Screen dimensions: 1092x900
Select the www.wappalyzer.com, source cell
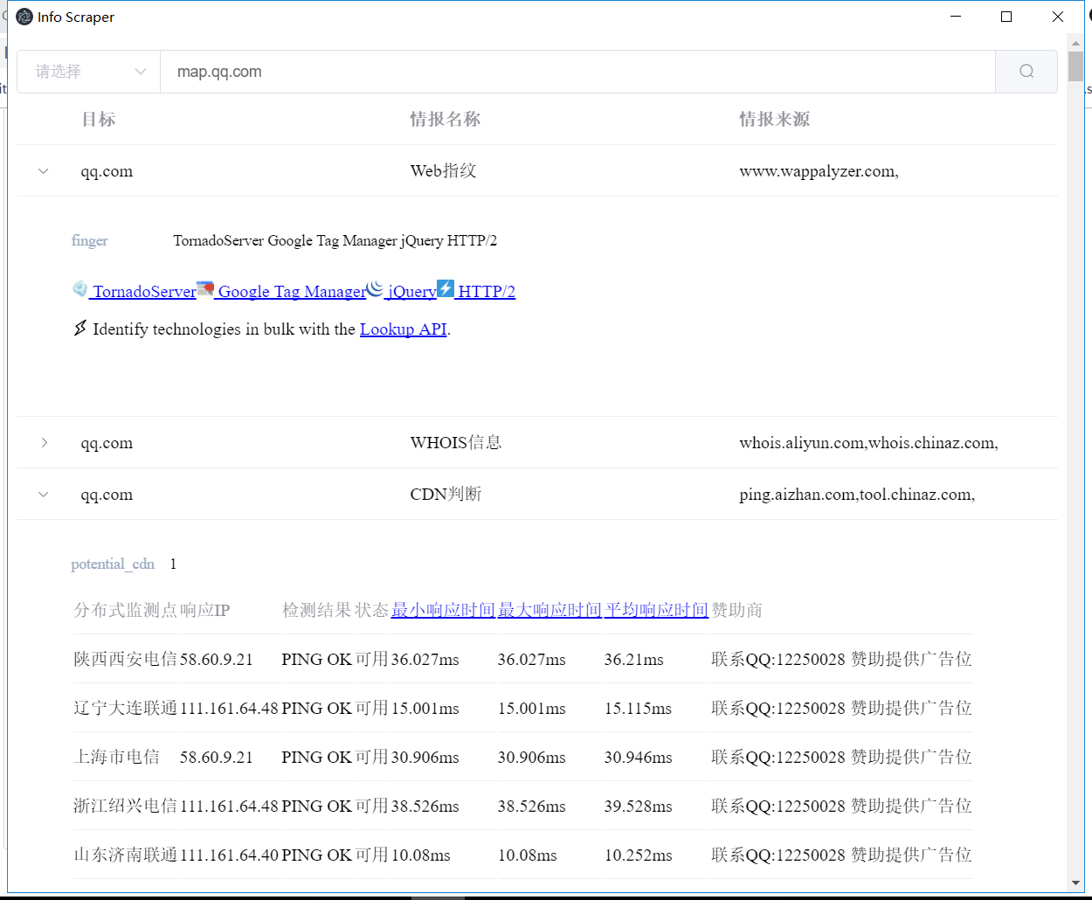[819, 171]
